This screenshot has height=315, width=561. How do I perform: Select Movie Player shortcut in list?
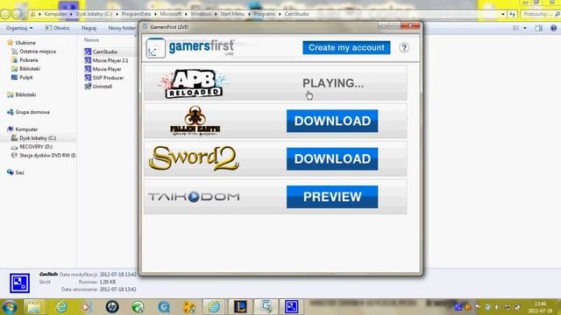pyautogui.click(x=103, y=69)
